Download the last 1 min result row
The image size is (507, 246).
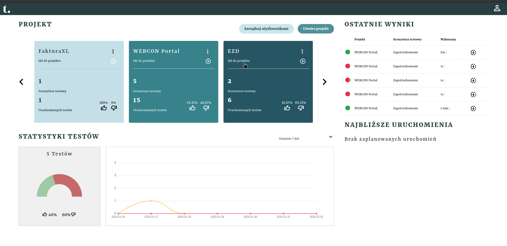473,108
